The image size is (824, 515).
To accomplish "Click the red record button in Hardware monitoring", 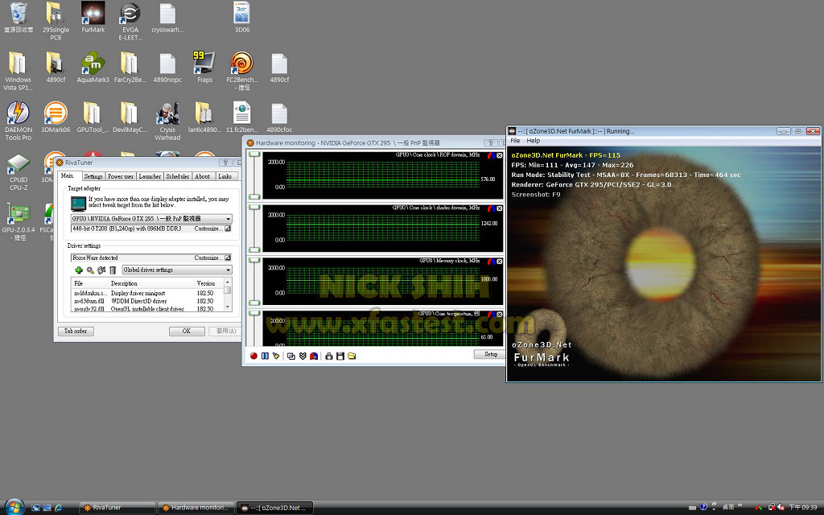I will coord(253,356).
